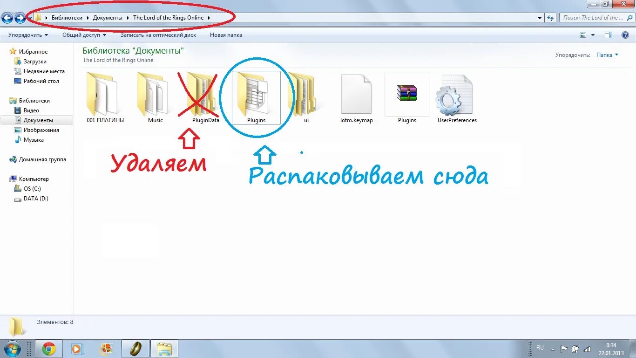
Task: Expand the address bar history dropdown
Action: click(540, 18)
